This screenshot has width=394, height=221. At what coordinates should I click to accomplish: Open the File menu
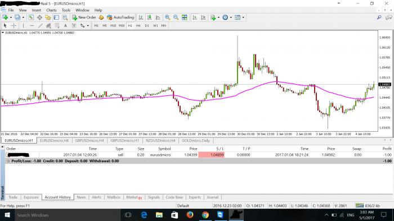point(11,10)
